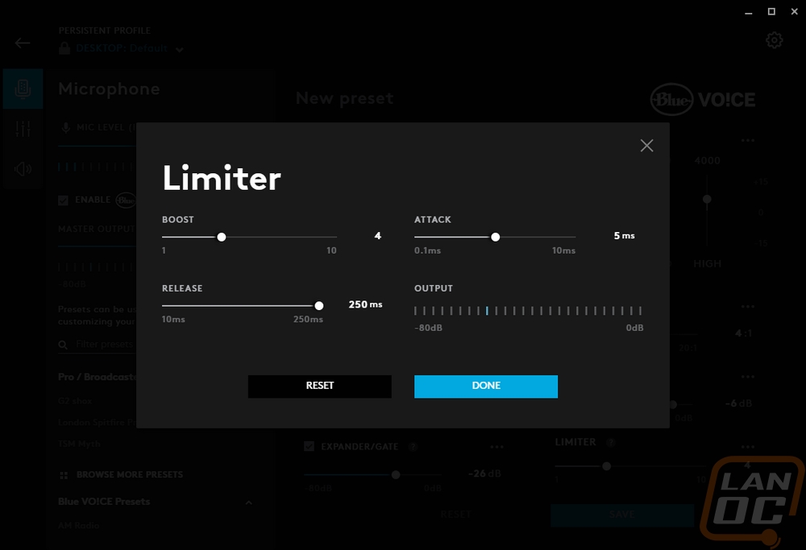Expand the DESKTOP: Default profile dropdown

coord(180,50)
